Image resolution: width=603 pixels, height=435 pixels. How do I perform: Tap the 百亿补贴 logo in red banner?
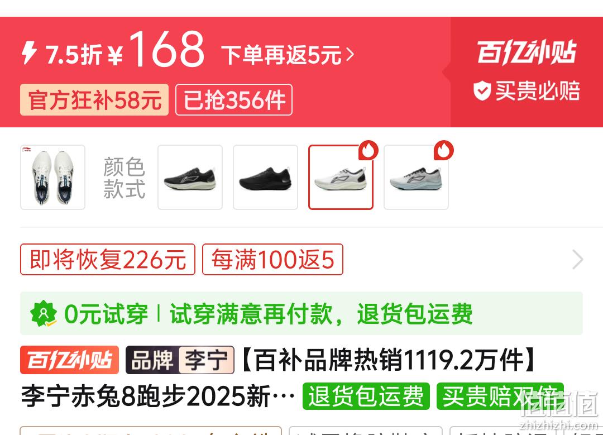[x=527, y=52]
